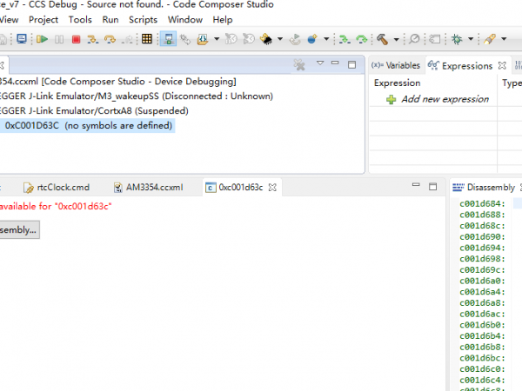The image size is (522, 391).
Task: Click Add new expression entry
Action: (x=444, y=99)
